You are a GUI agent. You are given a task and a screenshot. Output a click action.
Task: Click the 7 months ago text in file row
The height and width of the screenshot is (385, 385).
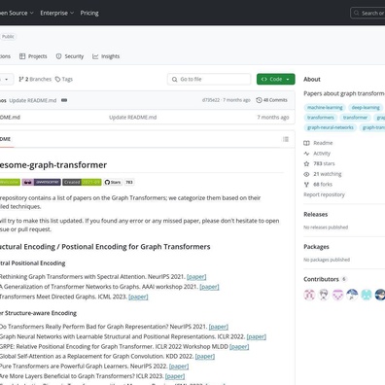273,118
